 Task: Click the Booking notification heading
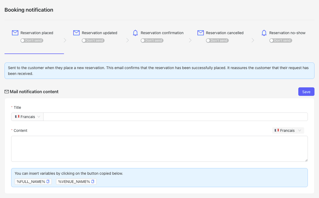click(29, 10)
